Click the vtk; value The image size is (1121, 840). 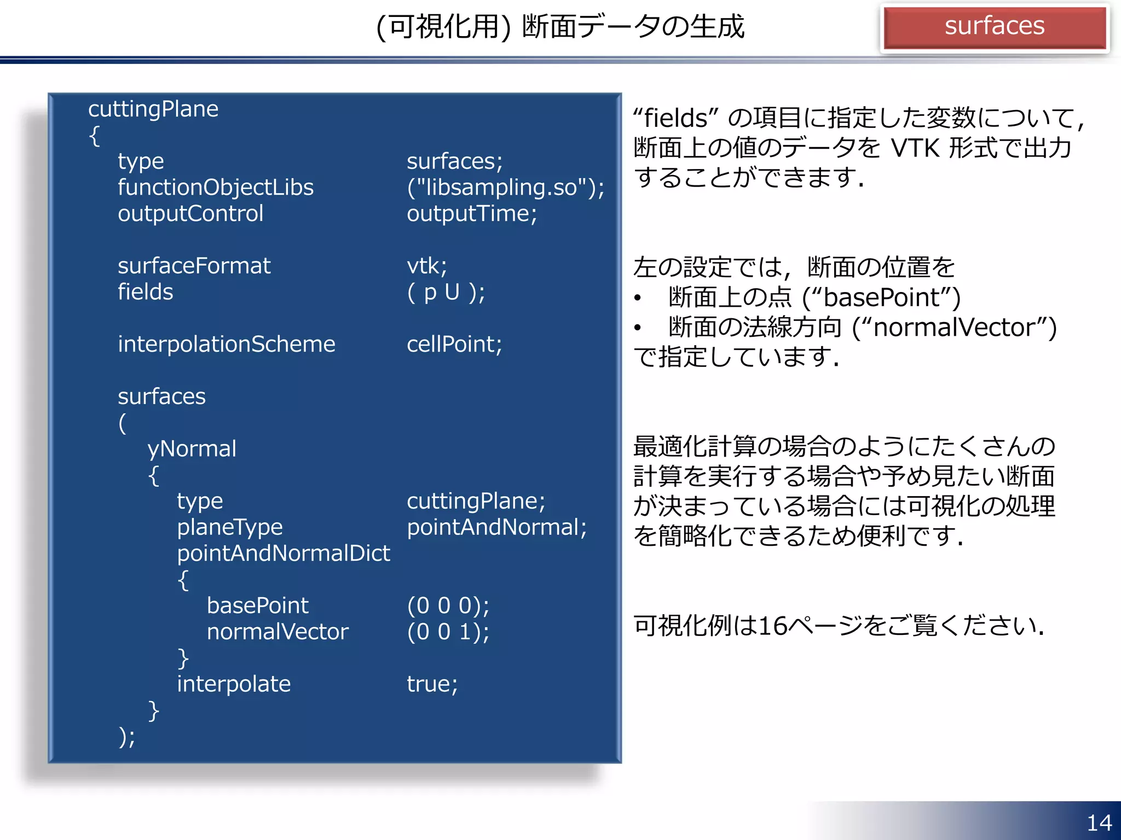click(427, 266)
